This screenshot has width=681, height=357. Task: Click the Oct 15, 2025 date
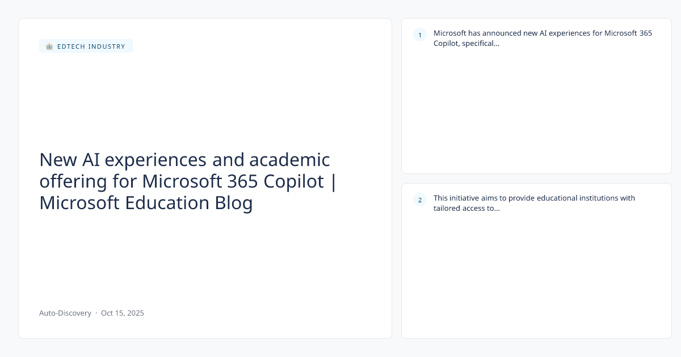pos(123,313)
